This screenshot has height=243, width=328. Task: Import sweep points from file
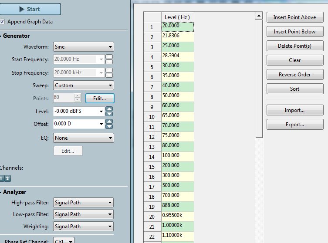295,110
